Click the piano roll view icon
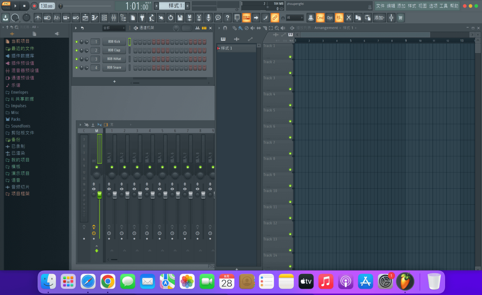The height and width of the screenshot is (295, 482). click(95, 18)
